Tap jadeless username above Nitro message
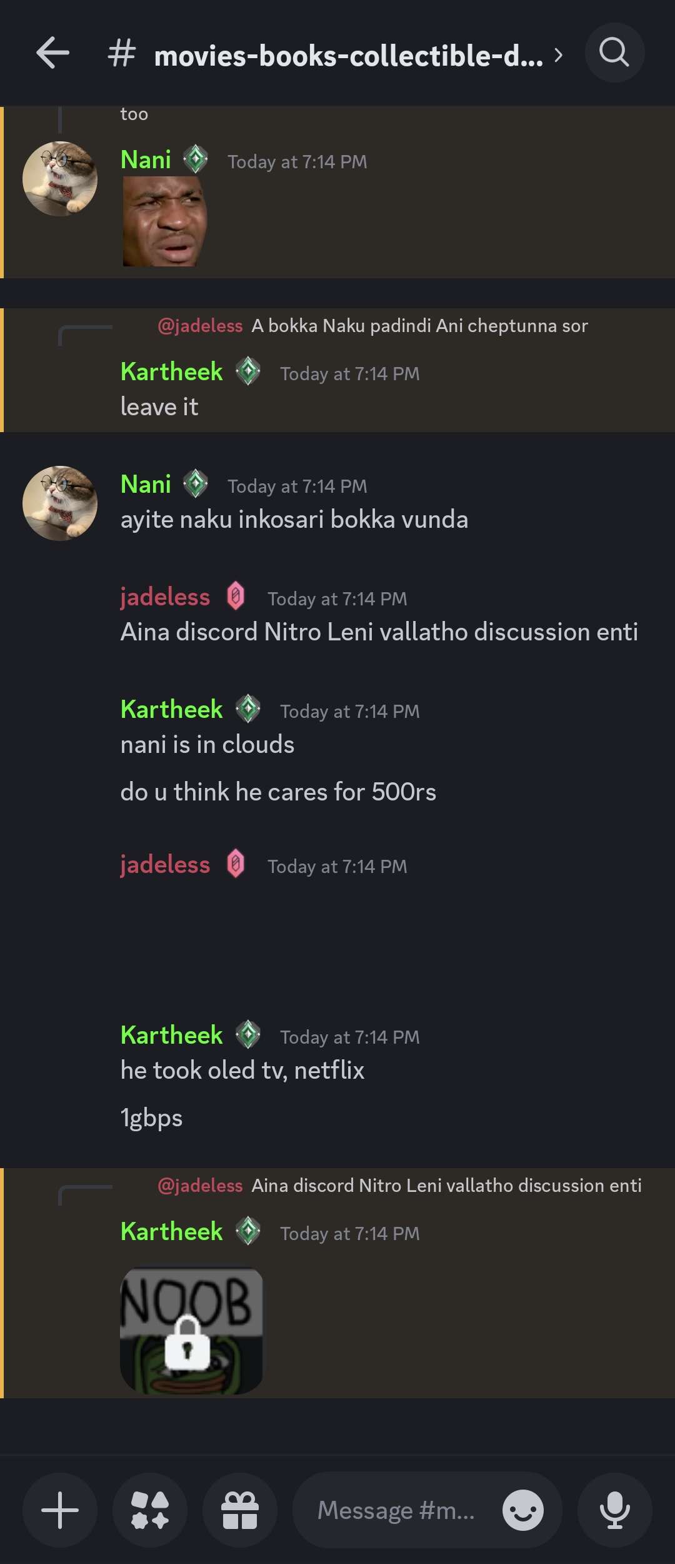This screenshot has width=675, height=1564. (x=165, y=597)
